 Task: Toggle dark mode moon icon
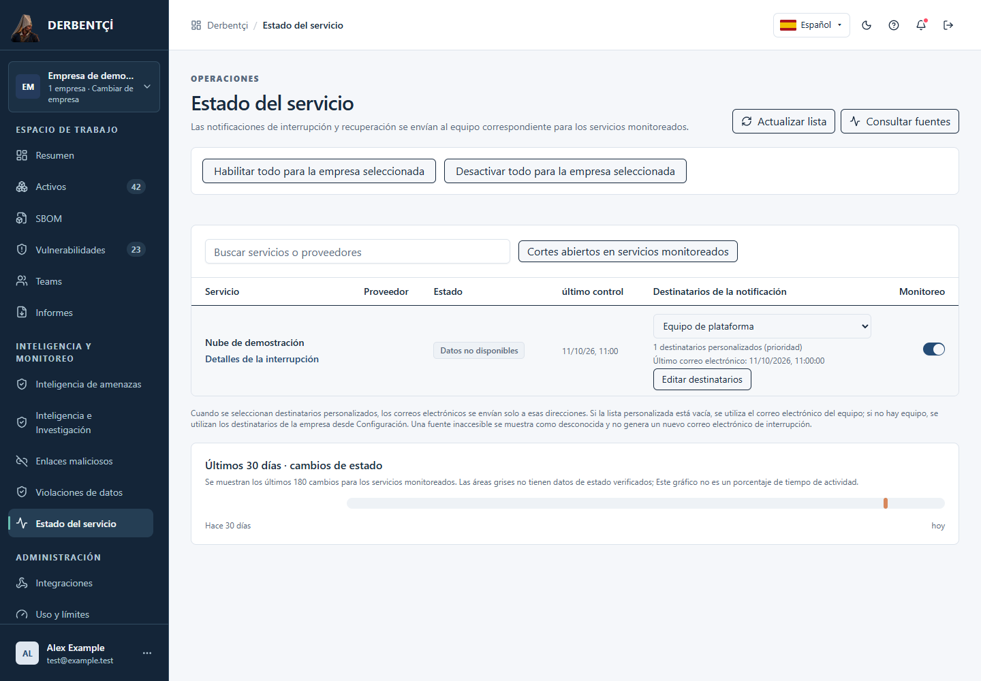click(867, 25)
